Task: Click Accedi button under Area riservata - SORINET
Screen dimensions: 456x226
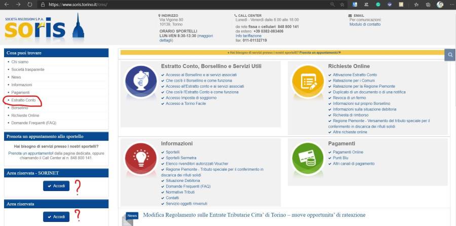Action: pos(56,186)
